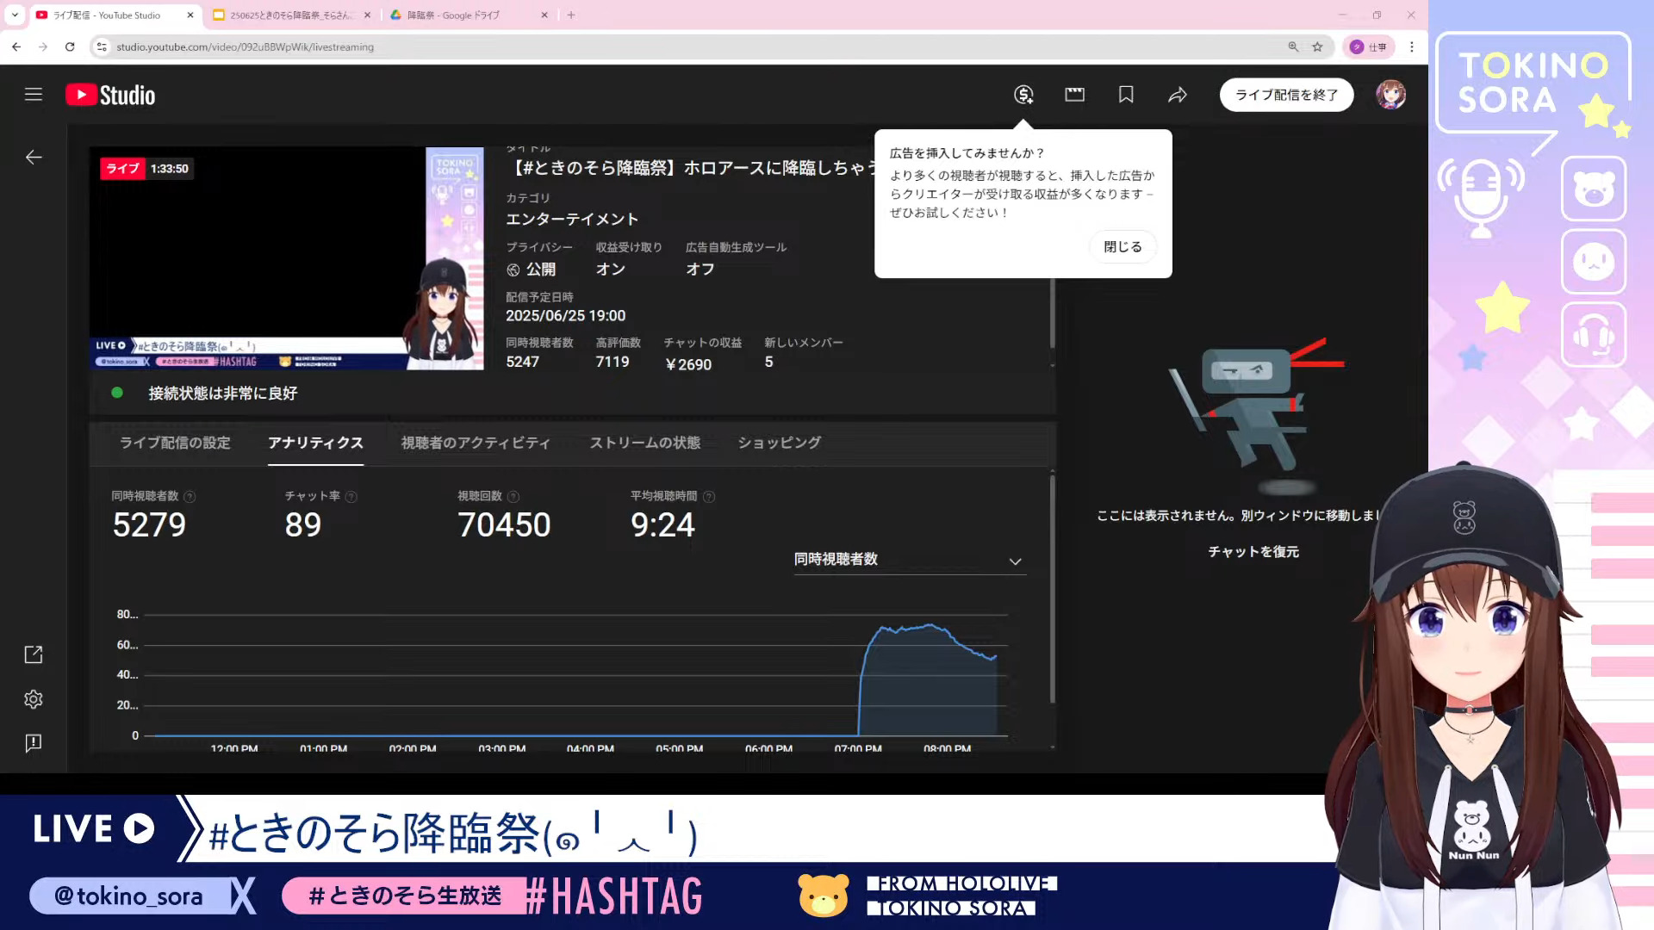The width and height of the screenshot is (1654, 930).
Task: Click the category value エンターテイメント
Action: (x=572, y=220)
